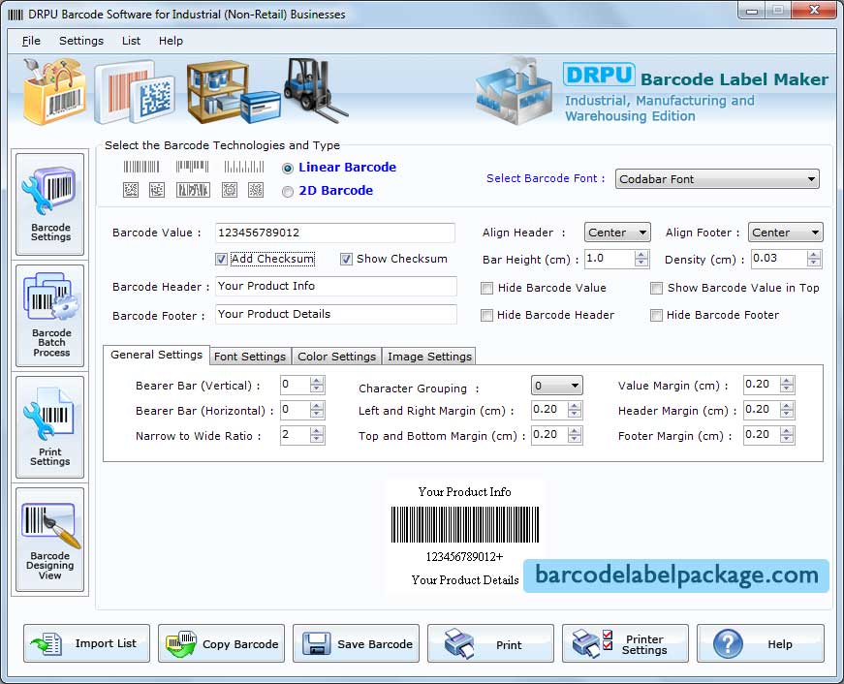Increase Footer Margin spinner
Image resolution: width=844 pixels, height=684 pixels.
(787, 431)
